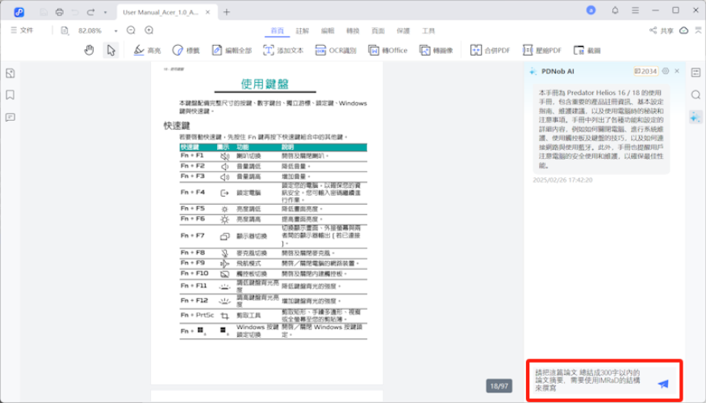The width and height of the screenshot is (706, 403).
Task: Collapse the ribbon toolbar toggle
Action: [x=698, y=30]
